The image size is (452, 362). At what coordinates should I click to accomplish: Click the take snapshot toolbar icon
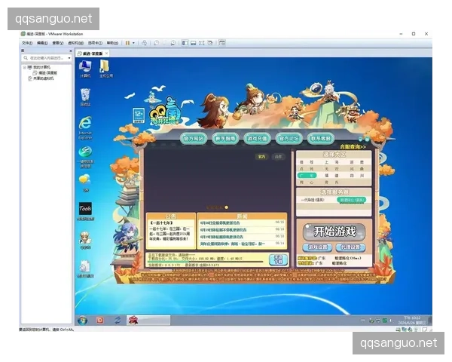(156, 43)
